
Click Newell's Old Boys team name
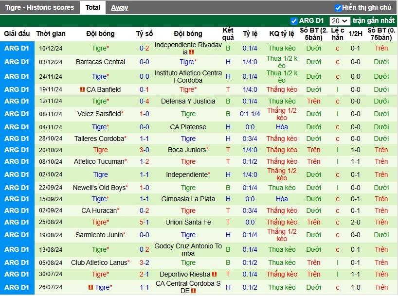99,188
